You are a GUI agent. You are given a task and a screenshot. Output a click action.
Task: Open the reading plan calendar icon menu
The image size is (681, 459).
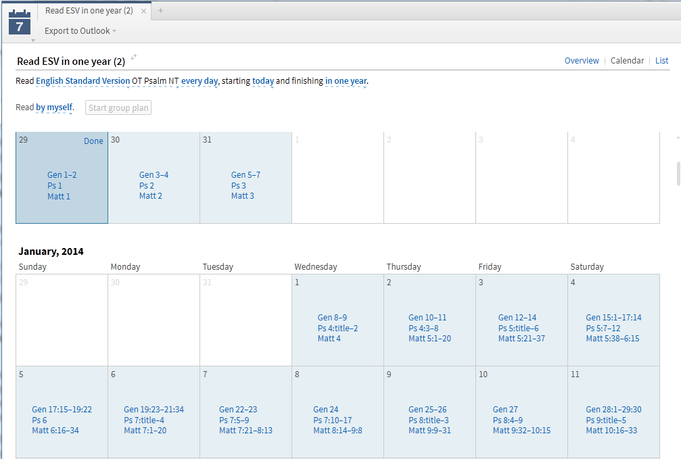[20, 24]
